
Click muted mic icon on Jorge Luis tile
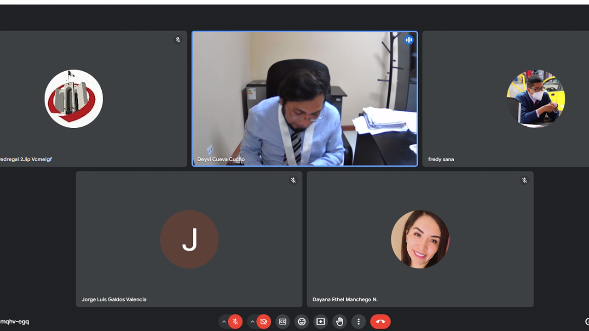293,180
